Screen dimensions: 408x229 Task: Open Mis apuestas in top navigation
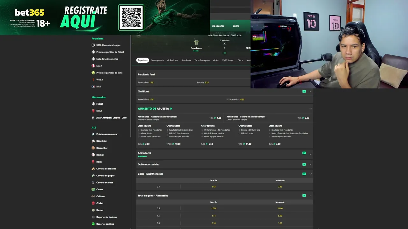[x=218, y=26]
